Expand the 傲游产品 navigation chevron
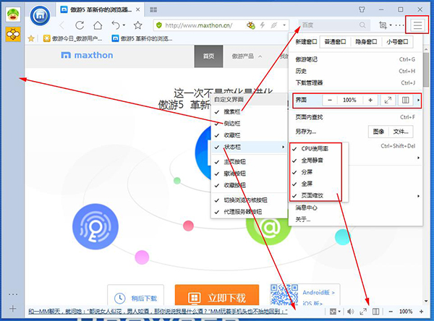Screen dimensions: 434x321 pos(260,56)
